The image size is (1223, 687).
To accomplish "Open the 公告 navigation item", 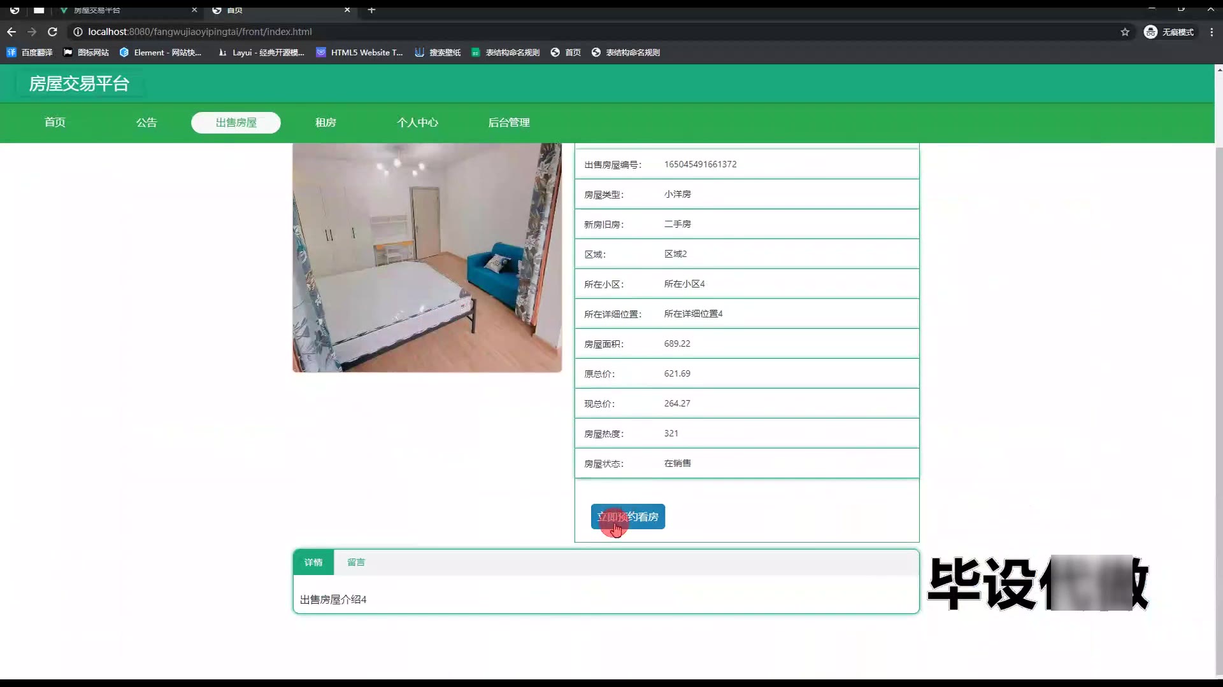I will click(147, 122).
